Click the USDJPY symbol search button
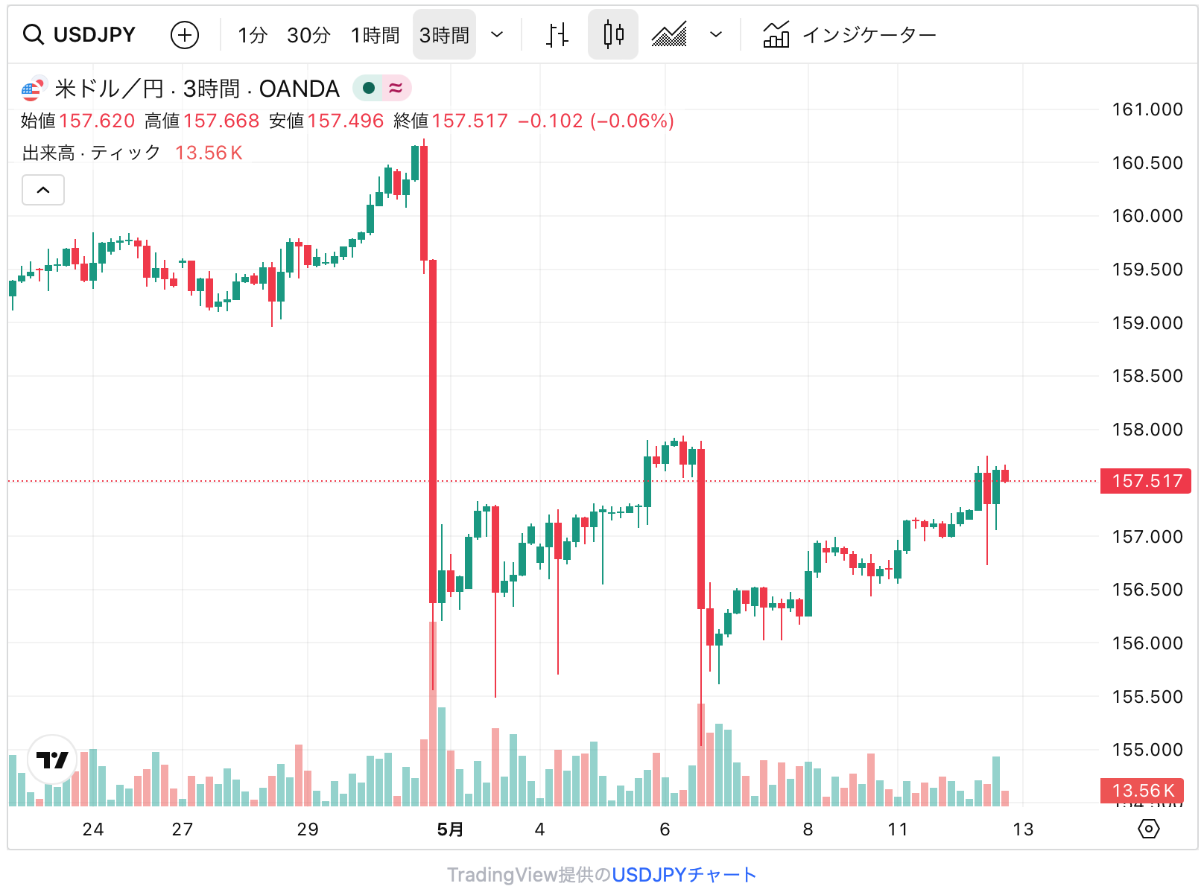 79,34
